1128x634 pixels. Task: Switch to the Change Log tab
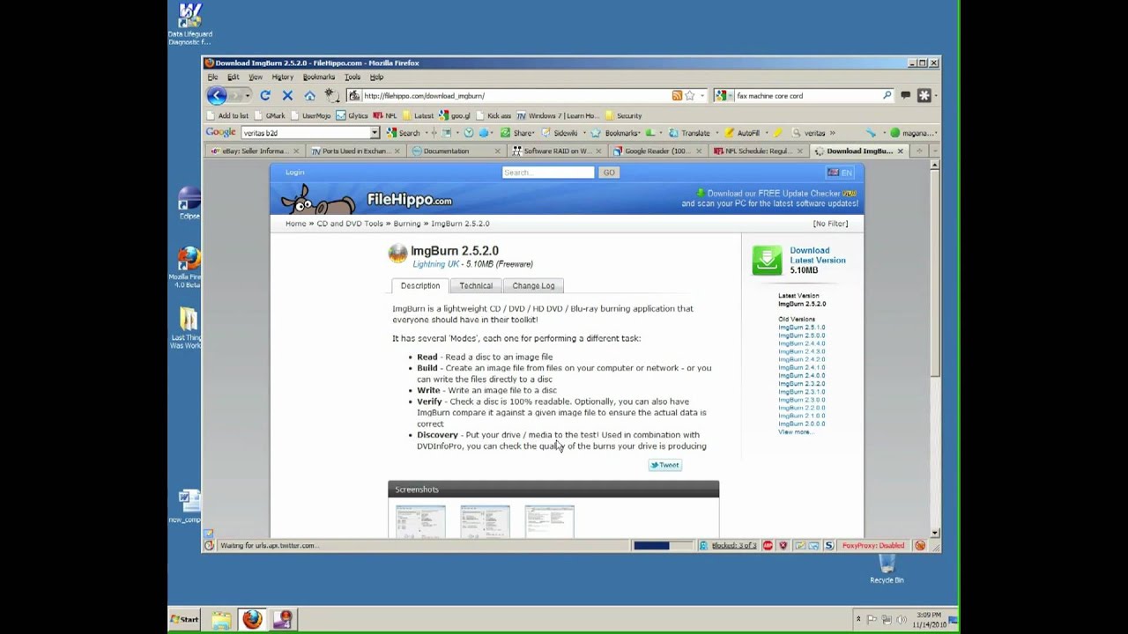coord(533,285)
